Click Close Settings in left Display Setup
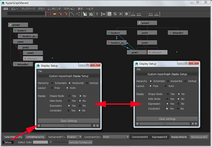Viewport: 212px width, 147px height. (68, 121)
